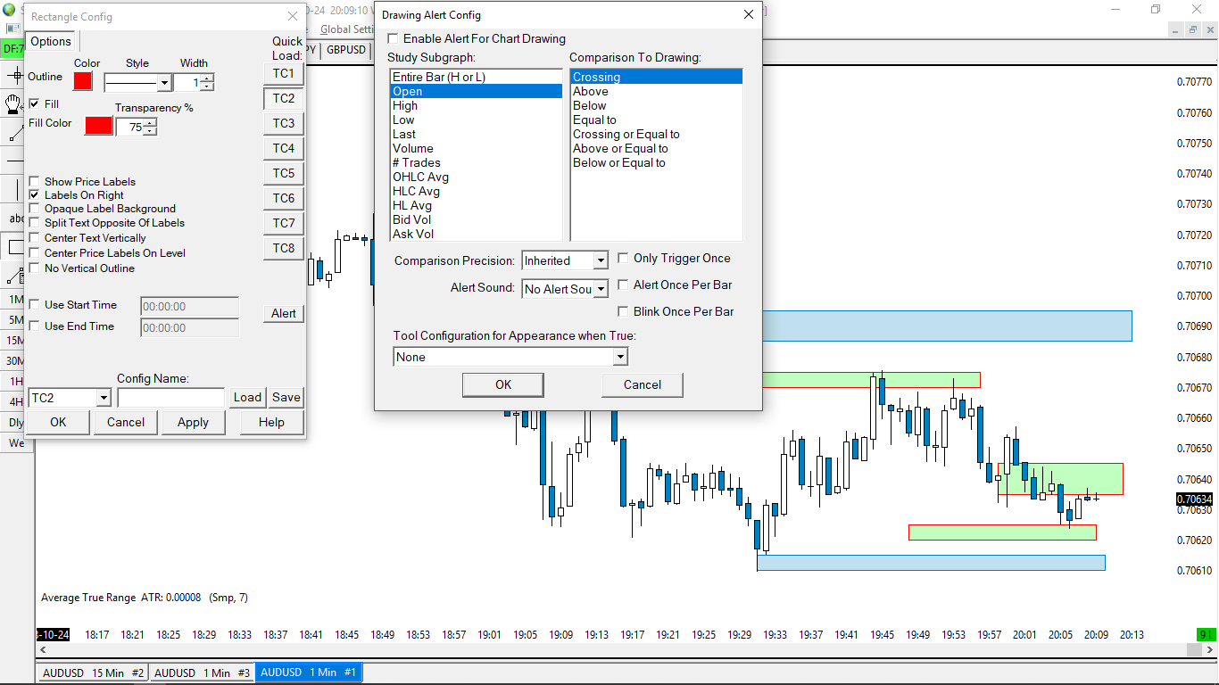The width and height of the screenshot is (1219, 685).
Task: Enable Show Price Labels
Action: click(35, 181)
